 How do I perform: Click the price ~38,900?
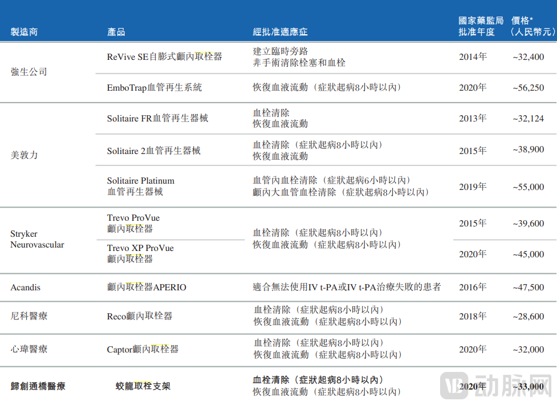[528, 149]
